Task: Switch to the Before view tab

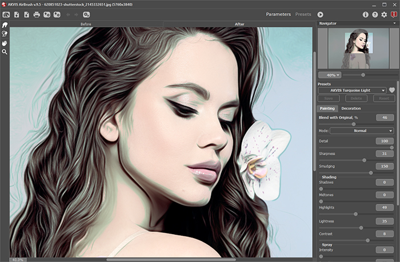Action: click(86, 25)
